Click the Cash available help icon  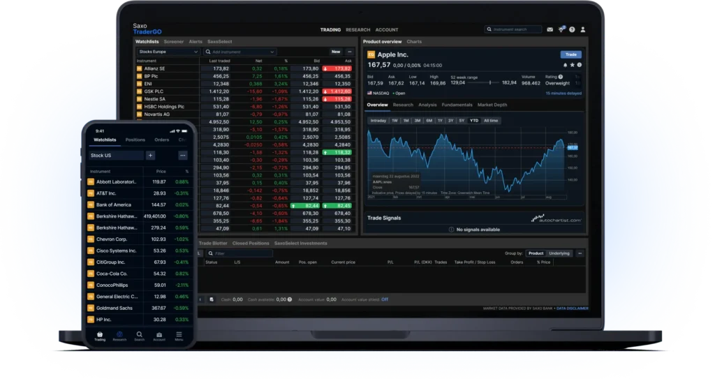290,299
